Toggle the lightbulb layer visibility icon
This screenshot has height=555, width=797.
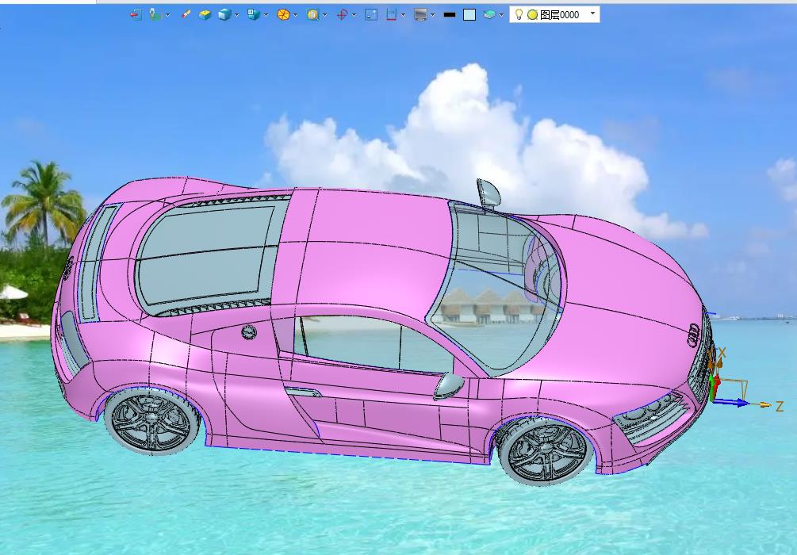tap(519, 14)
